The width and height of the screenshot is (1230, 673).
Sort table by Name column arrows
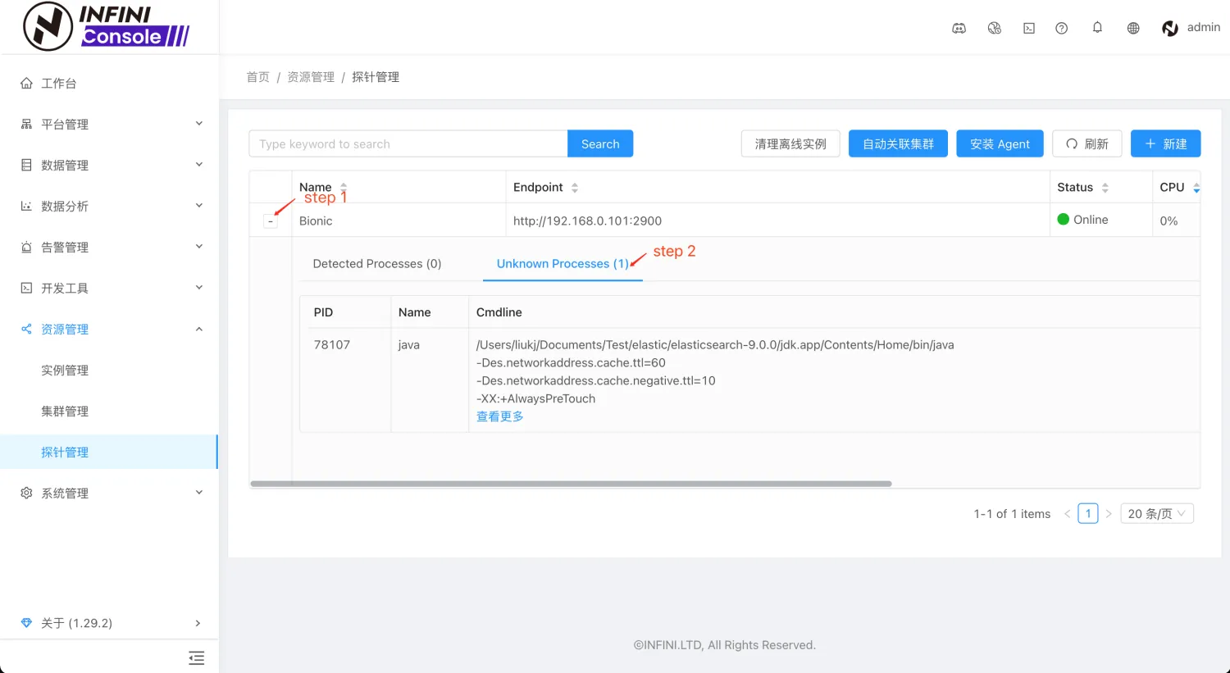click(x=344, y=187)
